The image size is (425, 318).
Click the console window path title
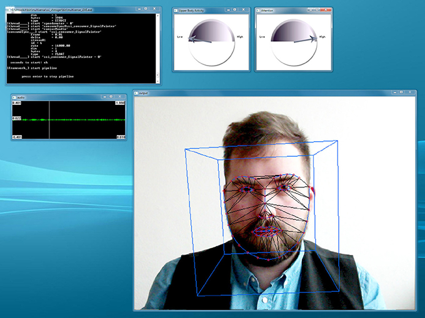[x=52, y=10]
